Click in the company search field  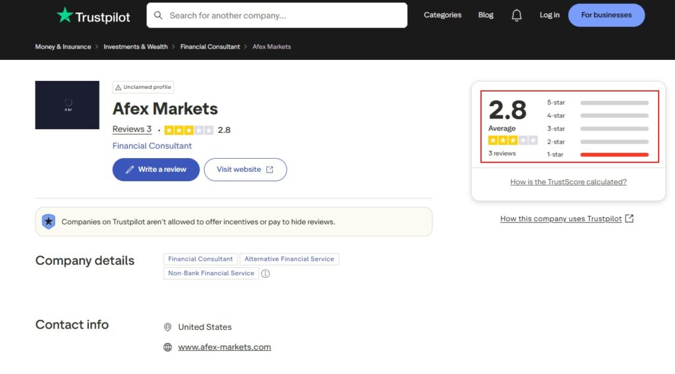[283, 15]
